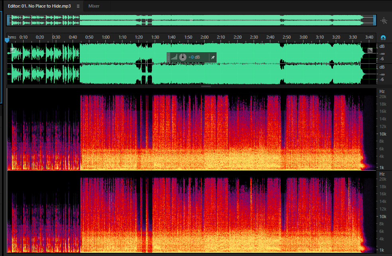Click lower spectrogram 10k frequency label
The width and height of the screenshot is (392, 256).
coord(383,217)
